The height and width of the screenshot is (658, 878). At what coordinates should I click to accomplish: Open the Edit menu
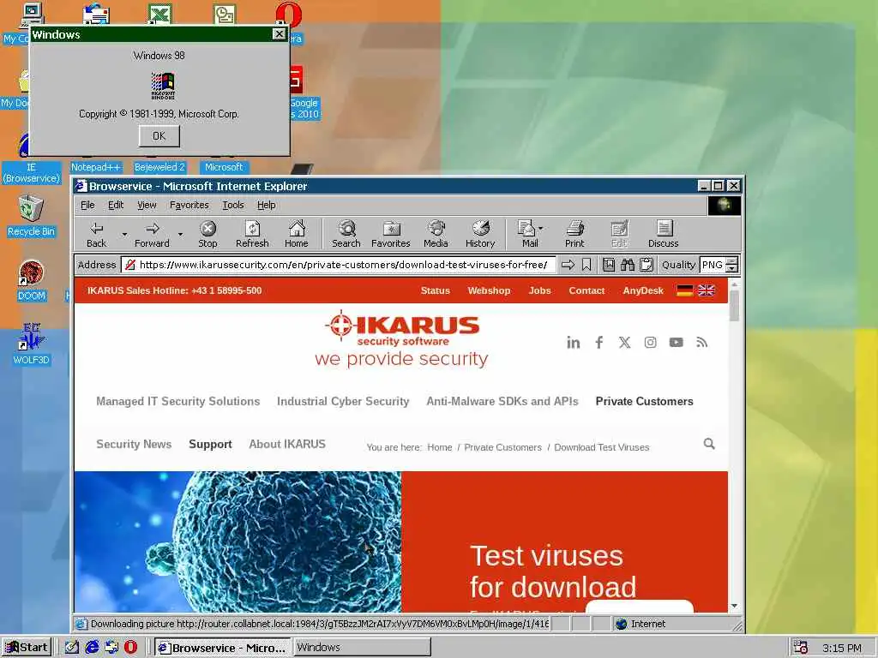coord(116,205)
